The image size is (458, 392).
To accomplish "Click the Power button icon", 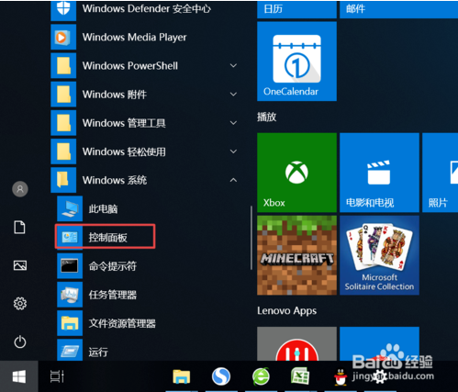I will (20, 342).
